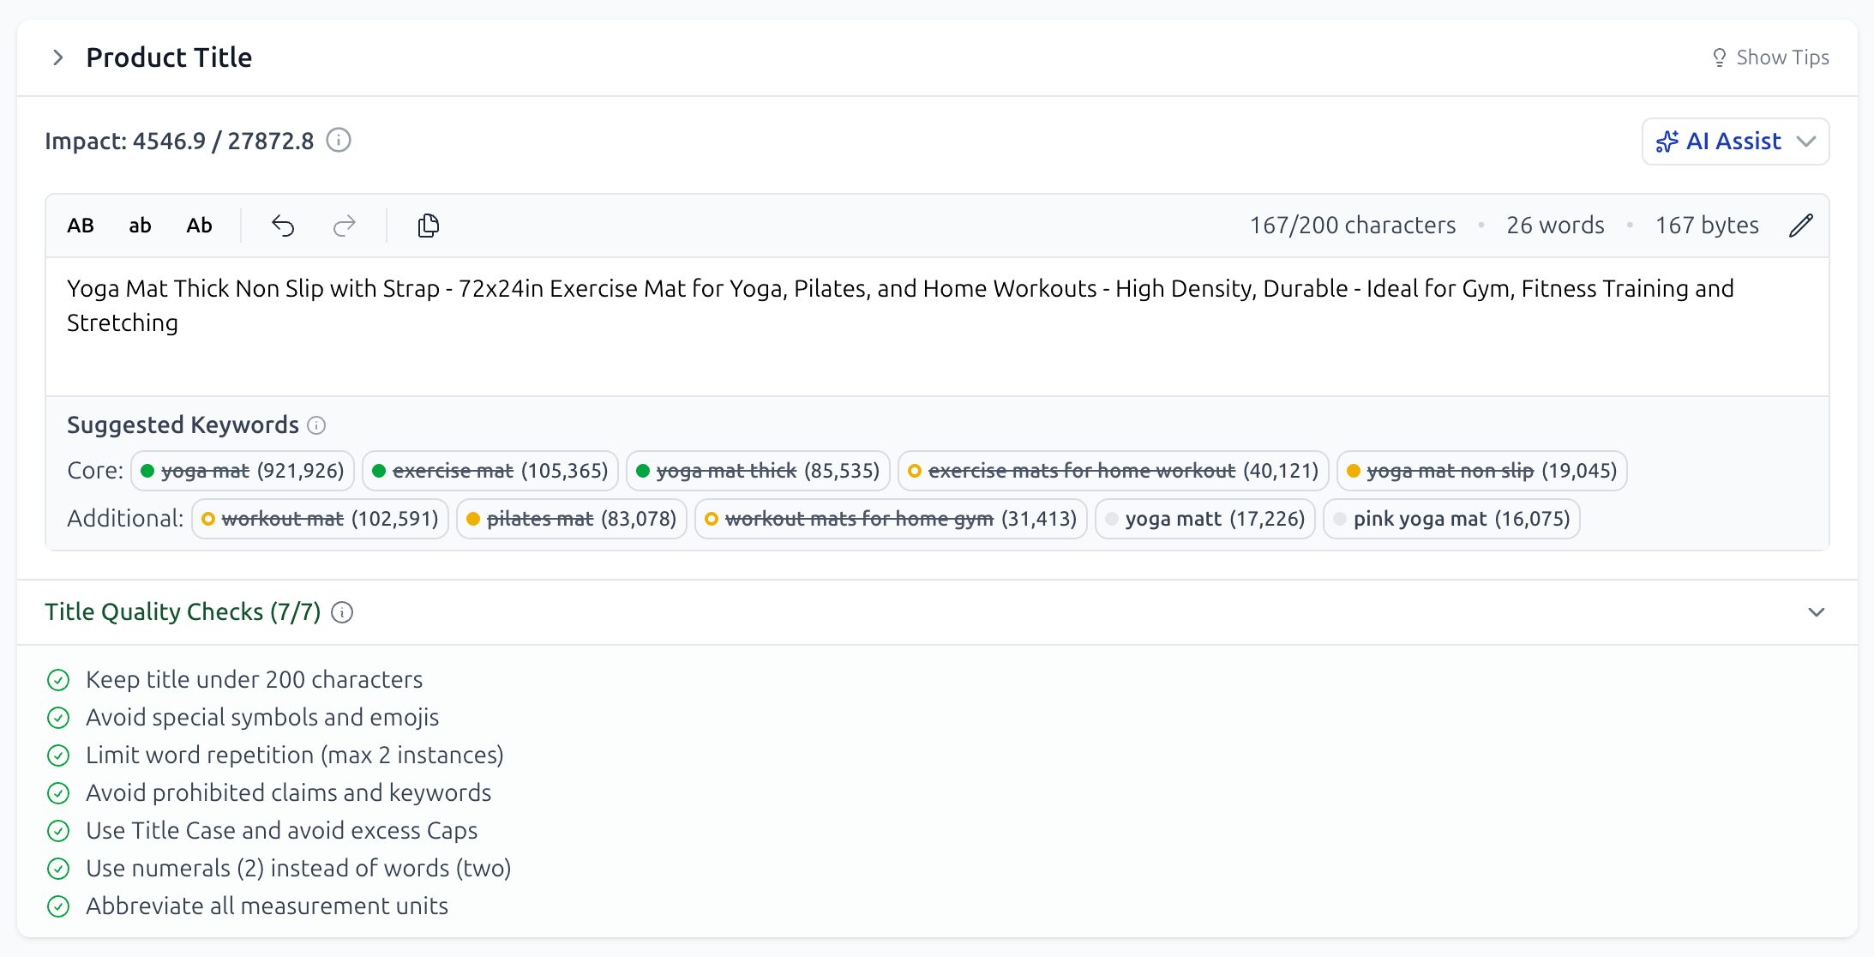Viewport: 1874px width, 957px height.
Task: Copy the product title using the copy icon
Action: (x=428, y=225)
